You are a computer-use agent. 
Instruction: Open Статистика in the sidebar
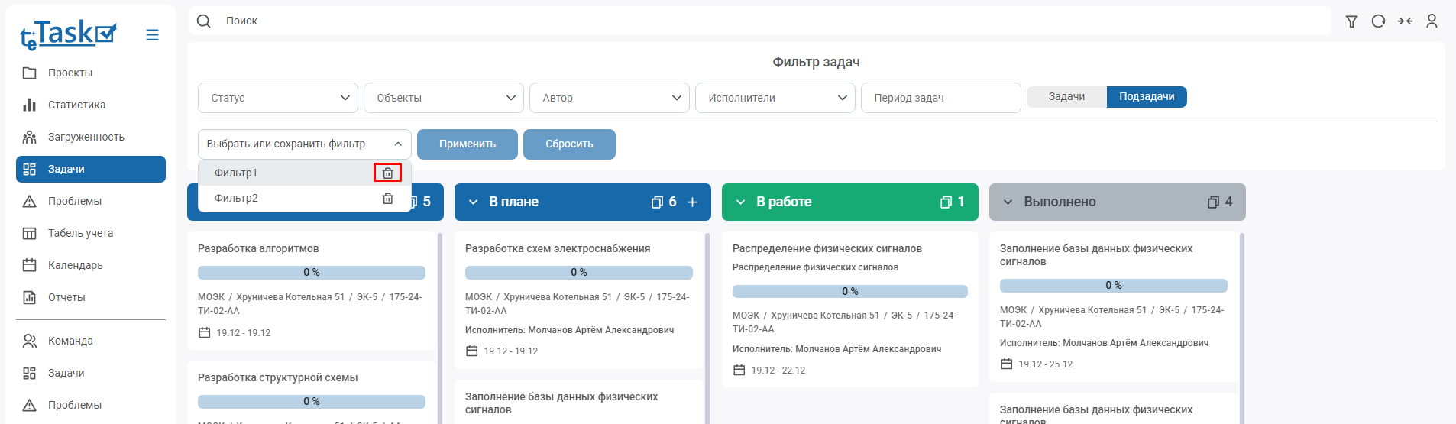click(x=76, y=105)
